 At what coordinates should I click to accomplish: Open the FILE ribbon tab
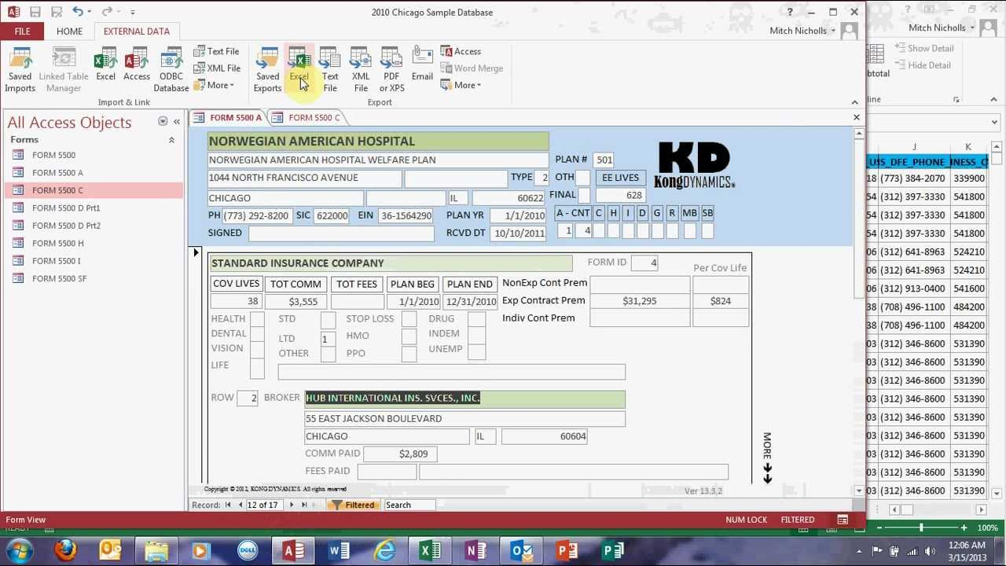21,31
